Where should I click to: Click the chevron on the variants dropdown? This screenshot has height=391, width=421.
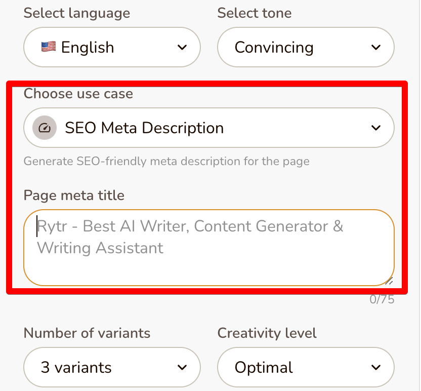pyautogui.click(x=182, y=367)
